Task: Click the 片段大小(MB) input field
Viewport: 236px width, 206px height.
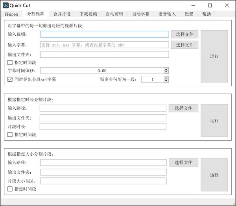Action: pyautogui.click(x=103, y=181)
